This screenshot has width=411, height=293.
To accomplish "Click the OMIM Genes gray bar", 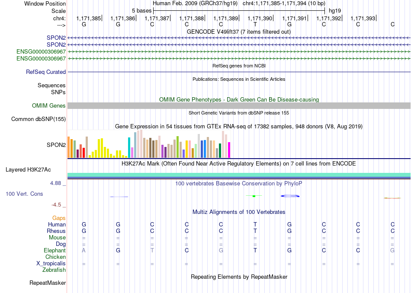I will (x=239, y=105).
